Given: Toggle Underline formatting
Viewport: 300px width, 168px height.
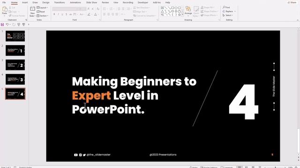Looking at the screenshot, I should [x=62, y=14].
